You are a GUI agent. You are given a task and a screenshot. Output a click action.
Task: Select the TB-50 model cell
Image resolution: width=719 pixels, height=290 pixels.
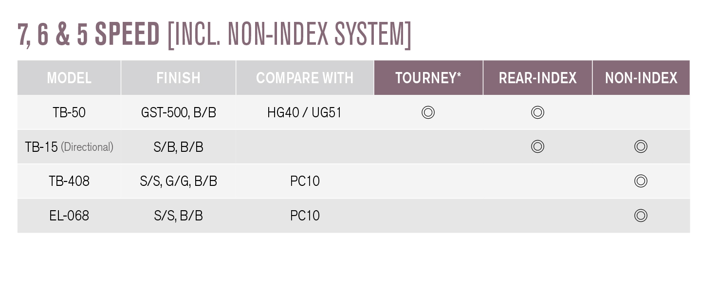click(x=69, y=112)
